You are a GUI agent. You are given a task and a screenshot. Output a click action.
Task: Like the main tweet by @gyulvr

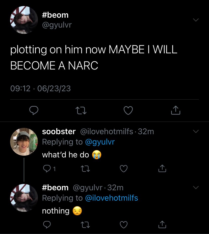(128, 110)
